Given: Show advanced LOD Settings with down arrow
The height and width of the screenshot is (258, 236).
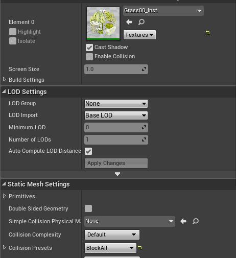Looking at the screenshot, I should click(x=117, y=174).
